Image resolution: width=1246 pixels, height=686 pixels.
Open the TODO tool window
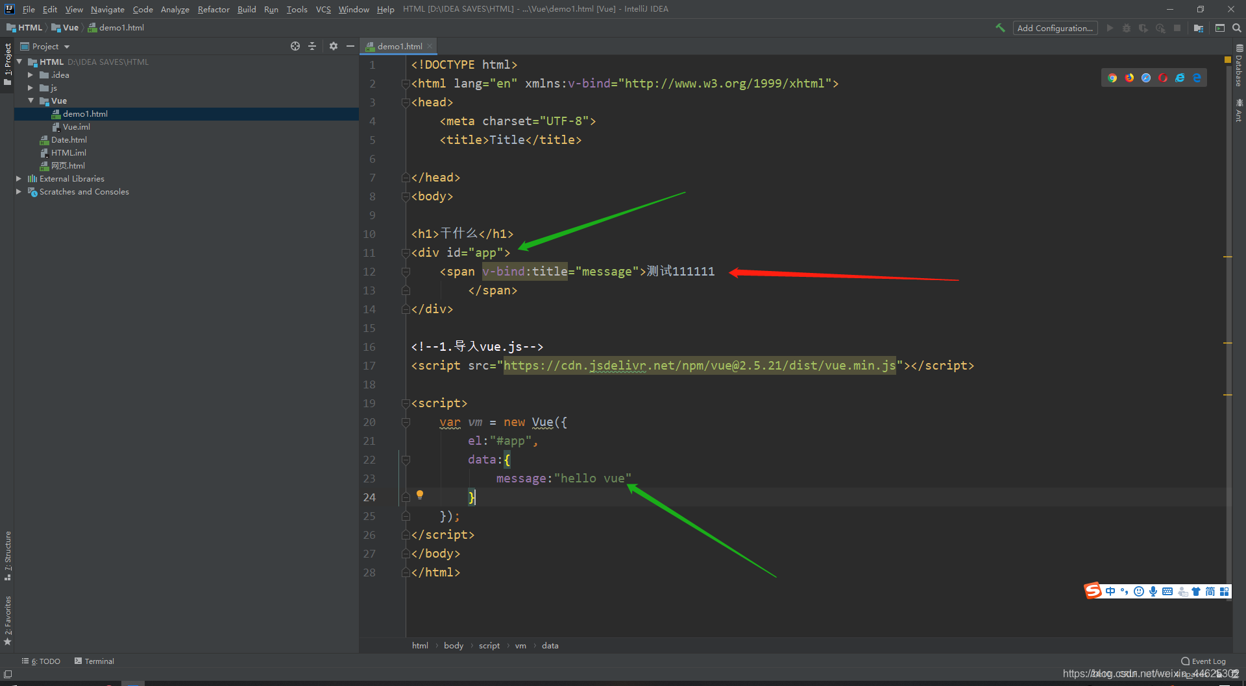(x=41, y=661)
